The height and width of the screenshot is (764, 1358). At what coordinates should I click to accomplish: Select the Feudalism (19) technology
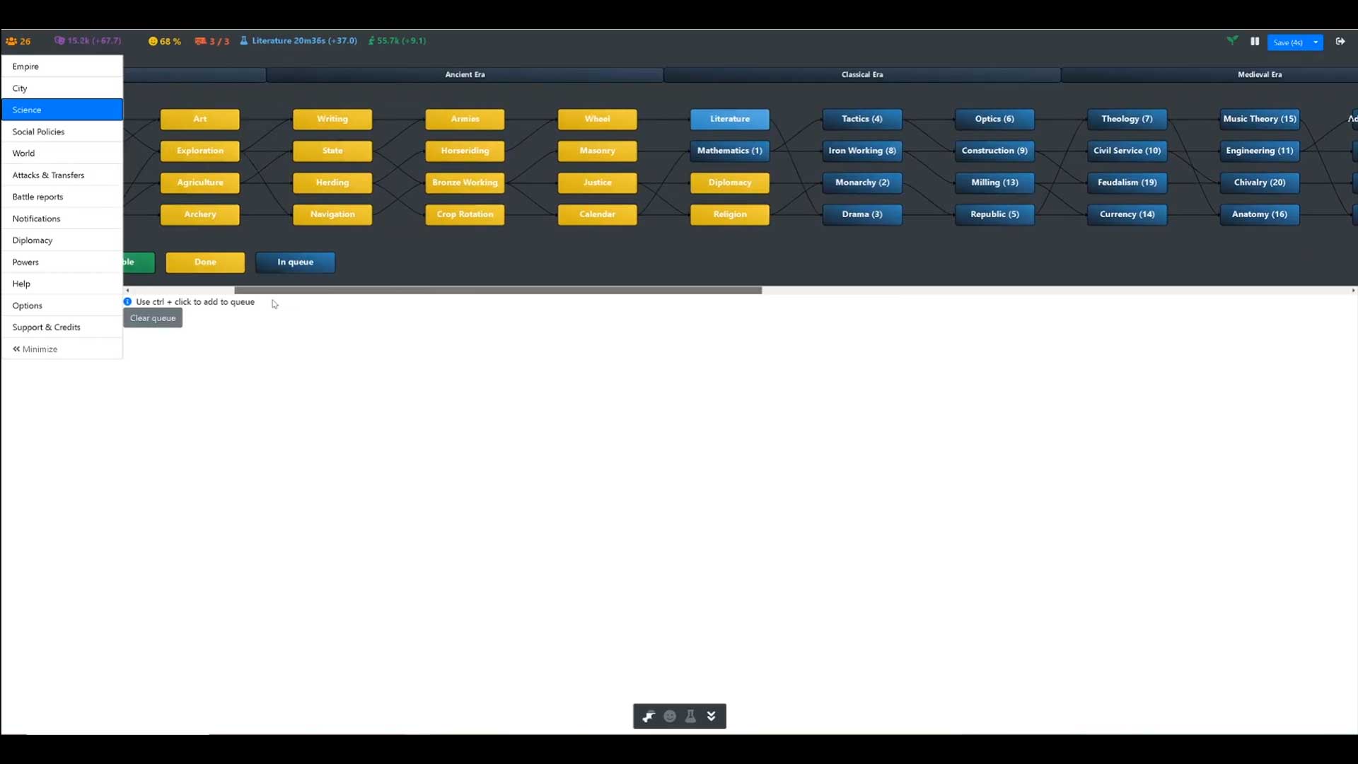pos(1127,183)
